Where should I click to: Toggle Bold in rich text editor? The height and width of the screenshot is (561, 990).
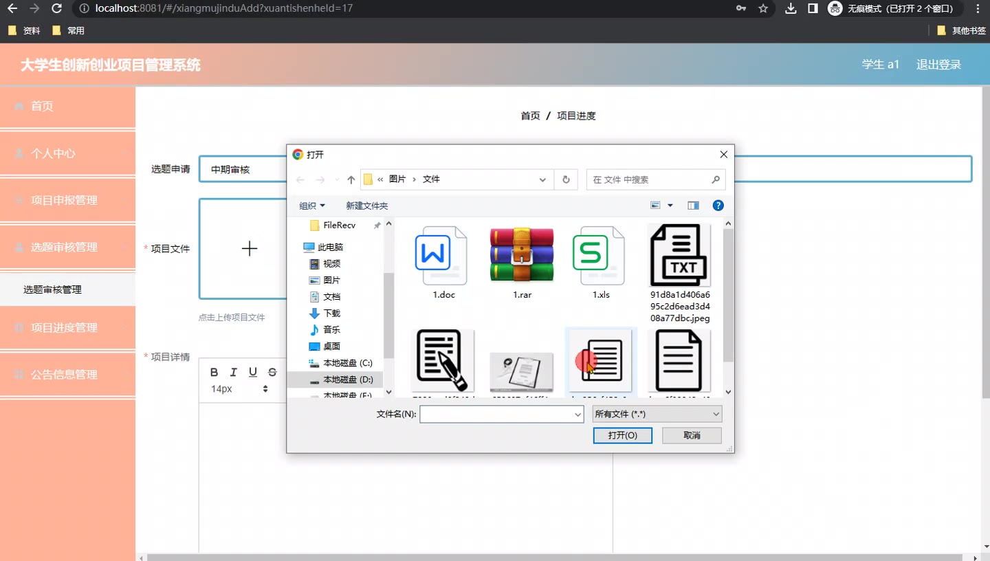tap(214, 372)
